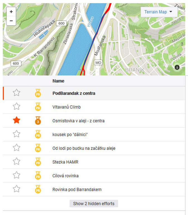
Task: Click PR medal for Vltavanů Climb
Action: point(38,107)
